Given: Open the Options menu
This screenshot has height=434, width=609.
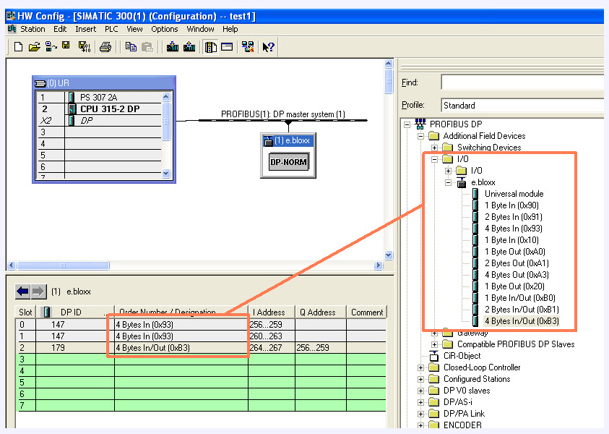Looking at the screenshot, I should click(165, 29).
